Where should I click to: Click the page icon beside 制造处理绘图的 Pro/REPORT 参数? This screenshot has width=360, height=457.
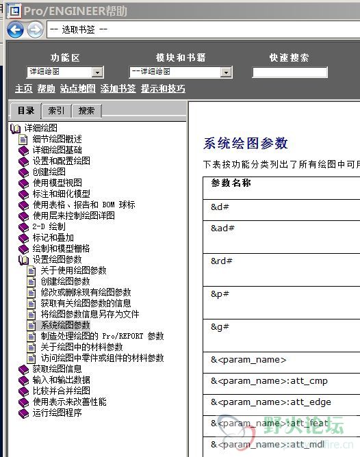(x=31, y=337)
